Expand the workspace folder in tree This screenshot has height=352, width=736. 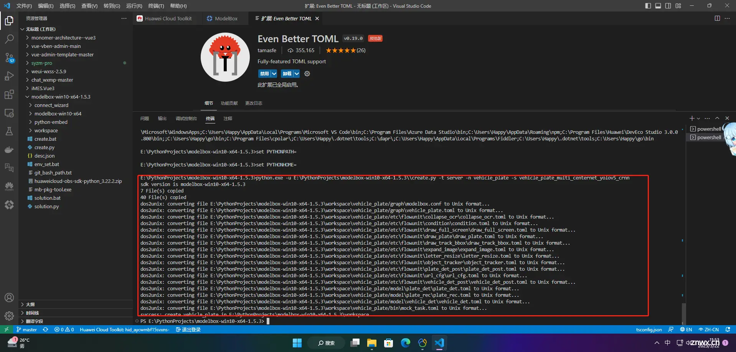click(30, 130)
